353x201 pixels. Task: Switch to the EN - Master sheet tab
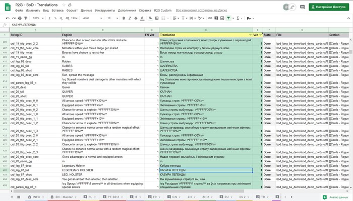coord(64,197)
